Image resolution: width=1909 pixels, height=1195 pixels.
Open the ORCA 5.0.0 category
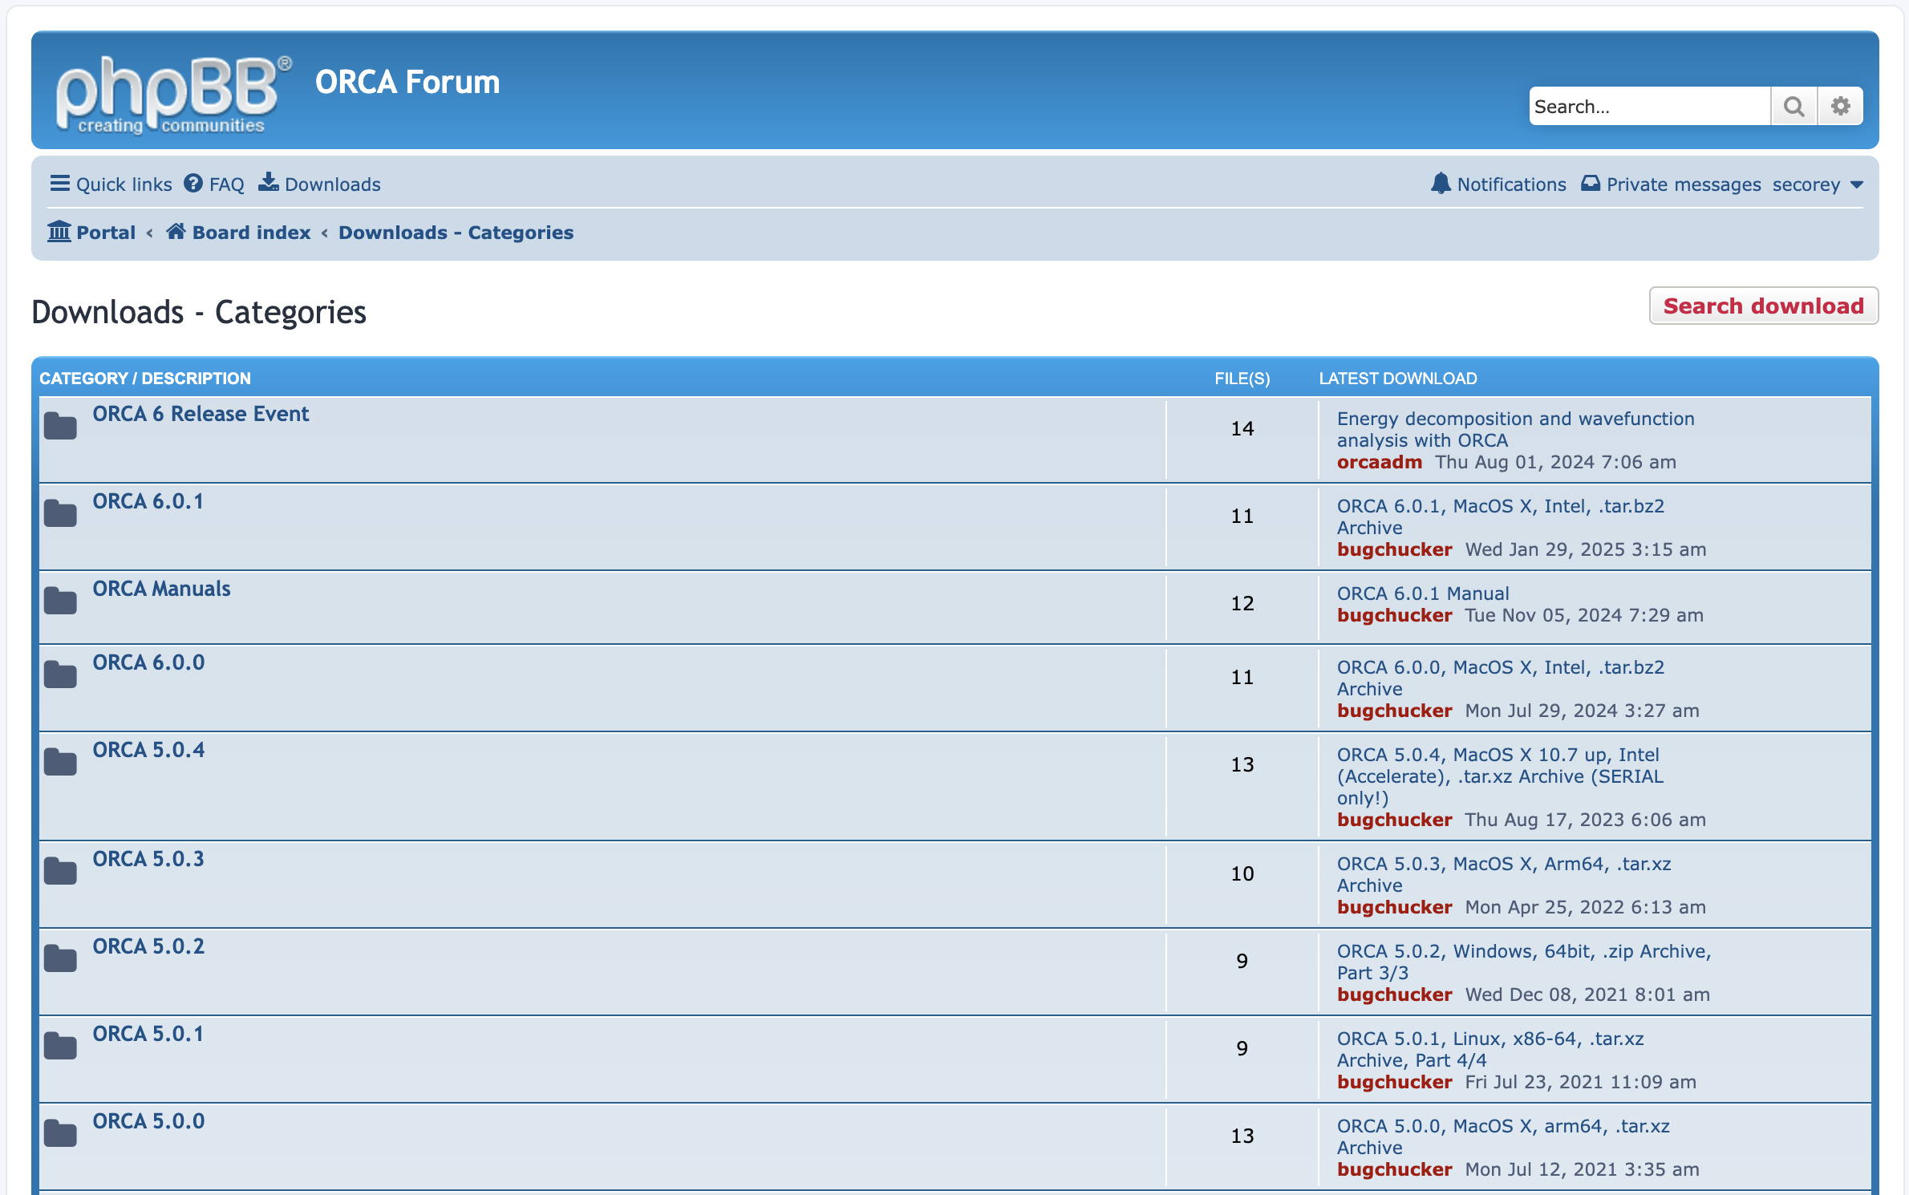[x=148, y=1121]
